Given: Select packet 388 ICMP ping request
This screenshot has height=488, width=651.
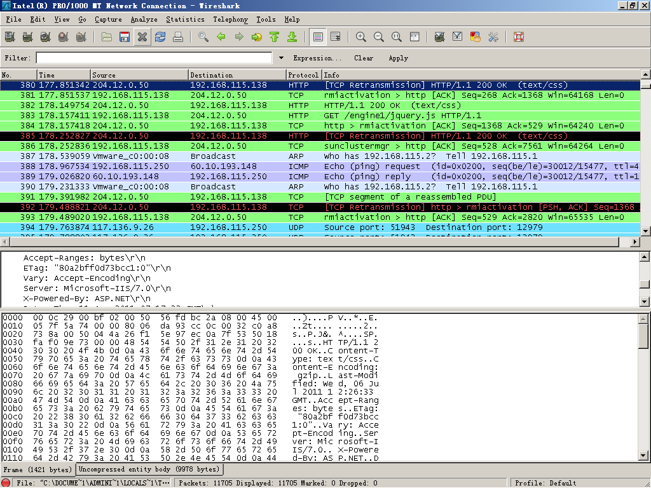Looking at the screenshot, I should (x=320, y=166).
